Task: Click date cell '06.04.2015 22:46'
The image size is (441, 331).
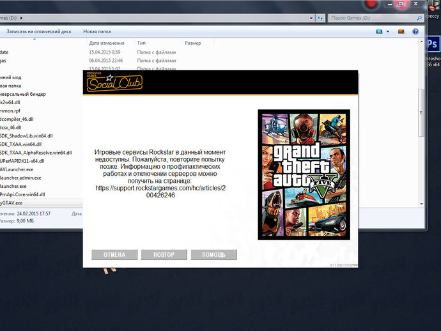Action: click(105, 61)
